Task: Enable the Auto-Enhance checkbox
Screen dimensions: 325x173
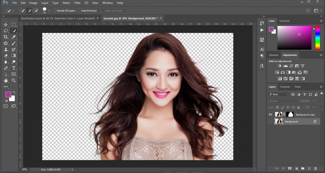Action: pyautogui.click(x=79, y=11)
